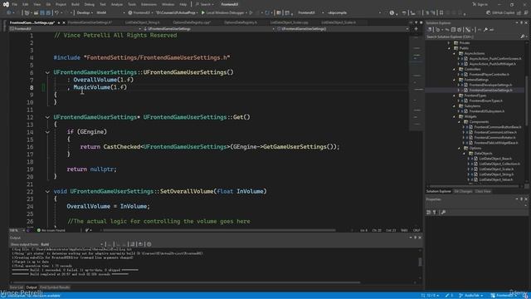Screen dimensions: 531x299
Task: Click the Search box in title bar
Action: tap(204, 4)
